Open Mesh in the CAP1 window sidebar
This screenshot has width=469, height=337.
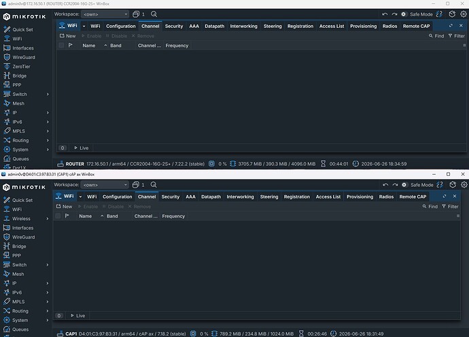click(14, 274)
